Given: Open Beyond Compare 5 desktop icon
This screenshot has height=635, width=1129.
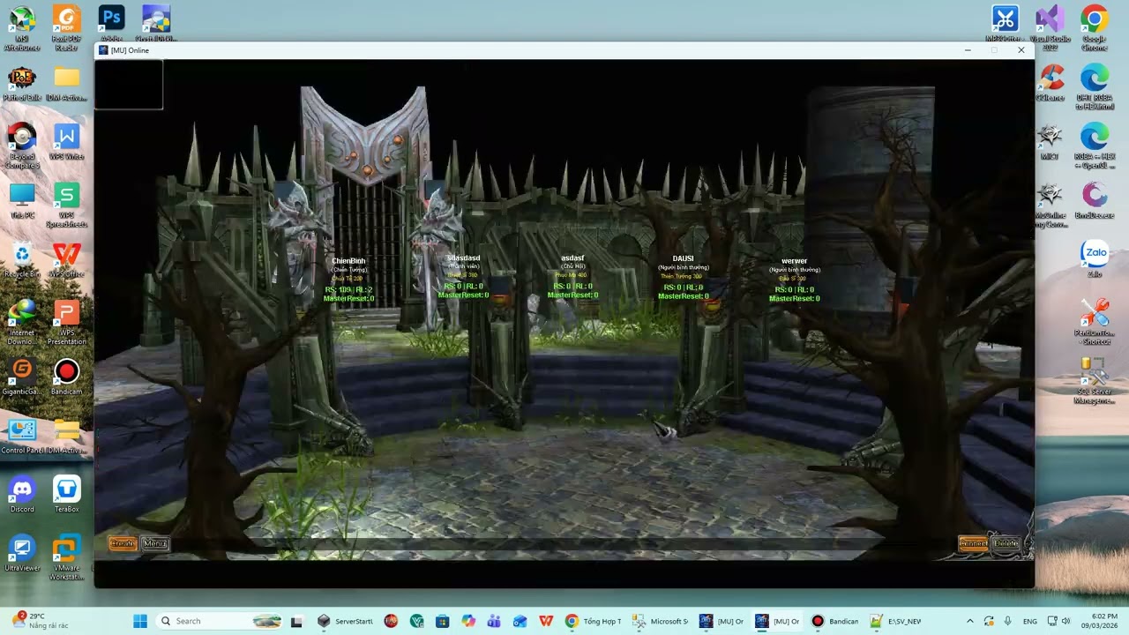Looking at the screenshot, I should coord(22,146).
